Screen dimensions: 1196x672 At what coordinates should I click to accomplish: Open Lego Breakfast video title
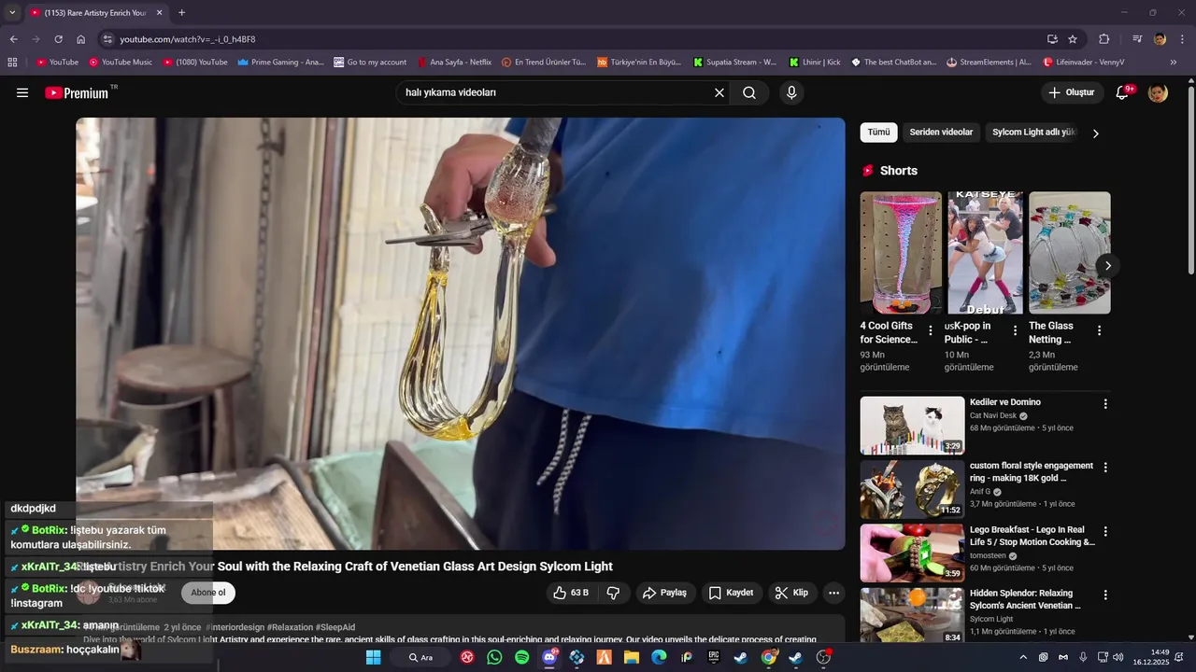pos(1032,536)
